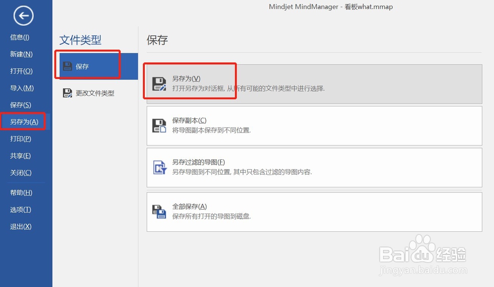Open the 信息(I) menu item
This screenshot has width=494, height=287.
point(20,37)
